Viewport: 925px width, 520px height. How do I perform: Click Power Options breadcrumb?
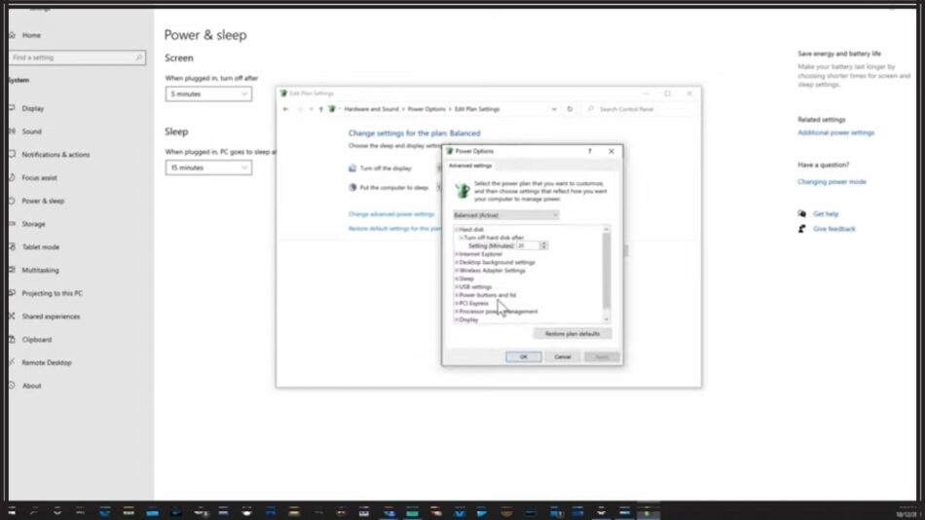426,109
